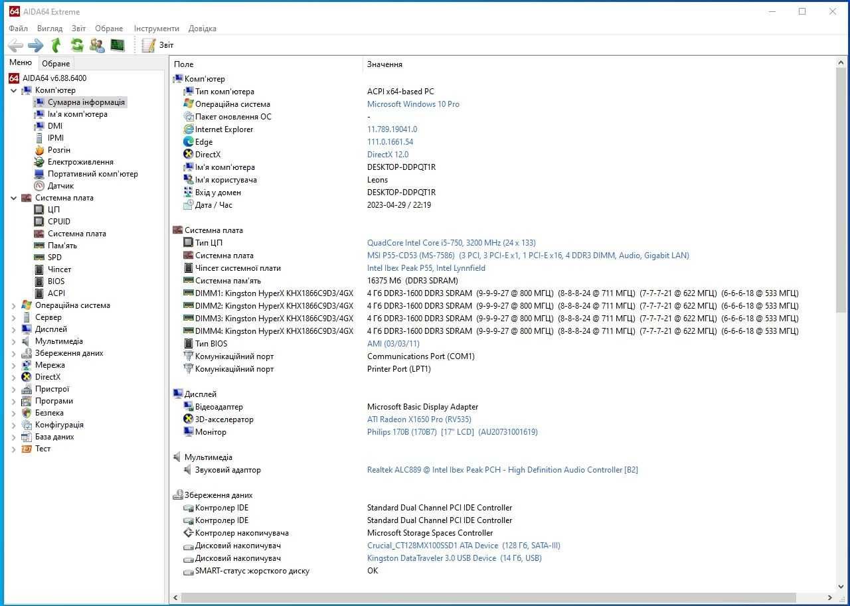850x606 pixels.
Task: Click the Звіт report toolbar button
Action: click(158, 45)
